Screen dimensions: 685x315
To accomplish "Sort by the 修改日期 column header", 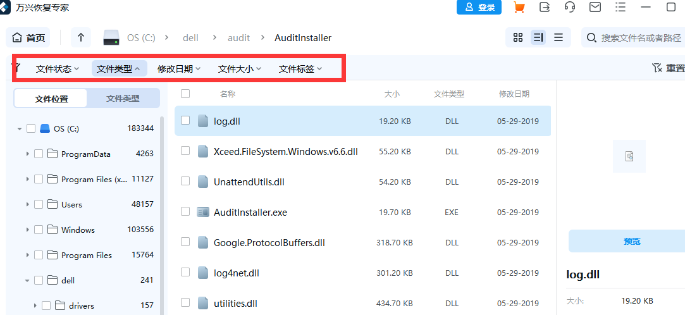I will (x=514, y=94).
